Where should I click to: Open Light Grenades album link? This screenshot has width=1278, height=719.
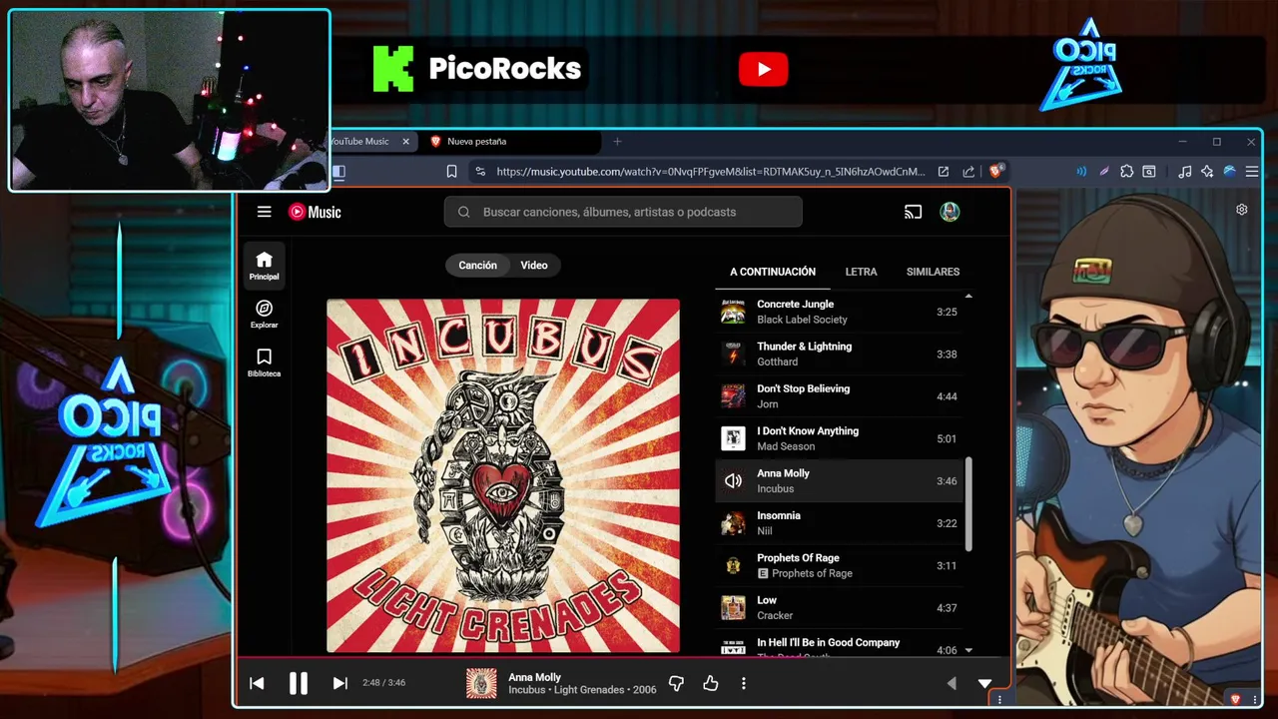(591, 690)
